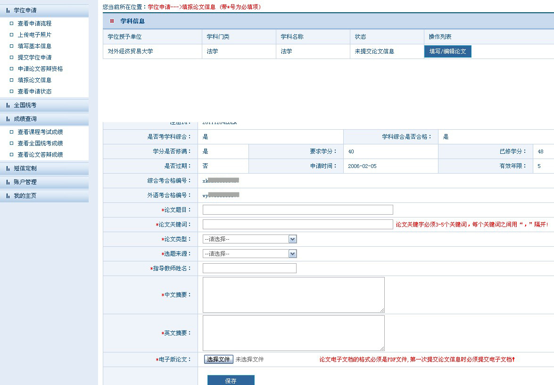Screen dimensions: 554x385
Task: Open 查看申请状态 in the sidebar
Action: [x=34, y=91]
